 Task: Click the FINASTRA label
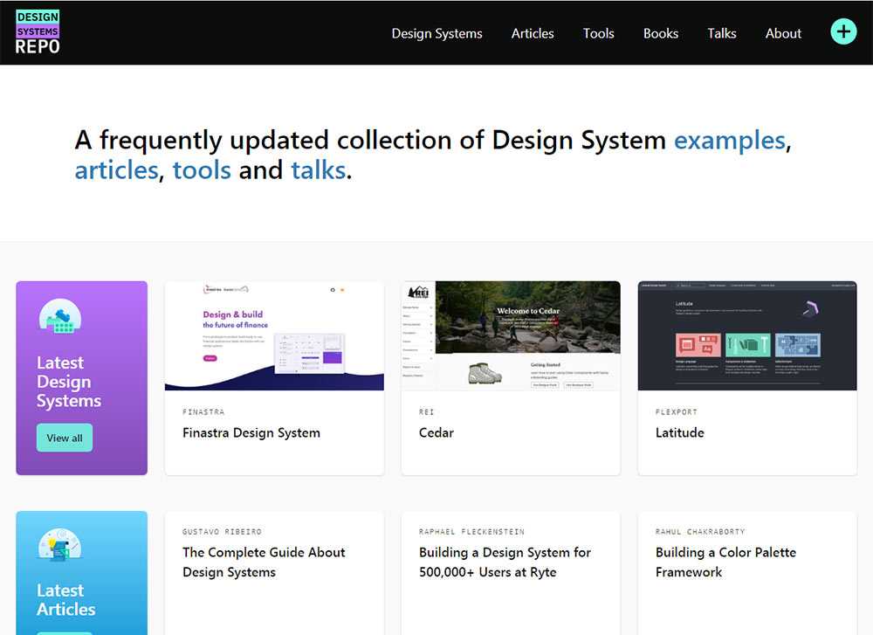pos(203,412)
